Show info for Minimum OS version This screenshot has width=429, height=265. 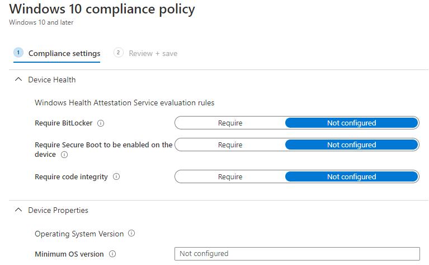click(112, 254)
